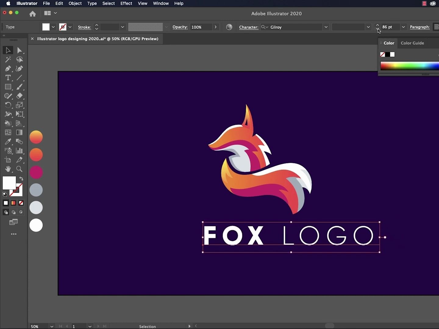This screenshot has width=439, height=329.
Task: Select the Line Segment tool
Action: click(x=20, y=78)
